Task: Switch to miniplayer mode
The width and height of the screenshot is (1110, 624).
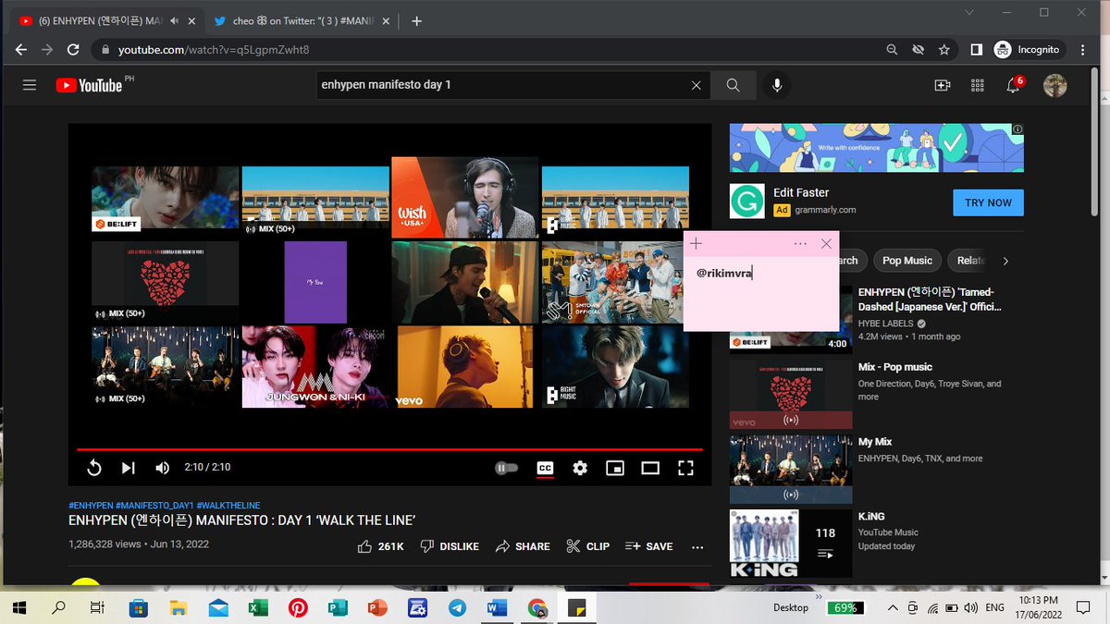Action: click(615, 468)
